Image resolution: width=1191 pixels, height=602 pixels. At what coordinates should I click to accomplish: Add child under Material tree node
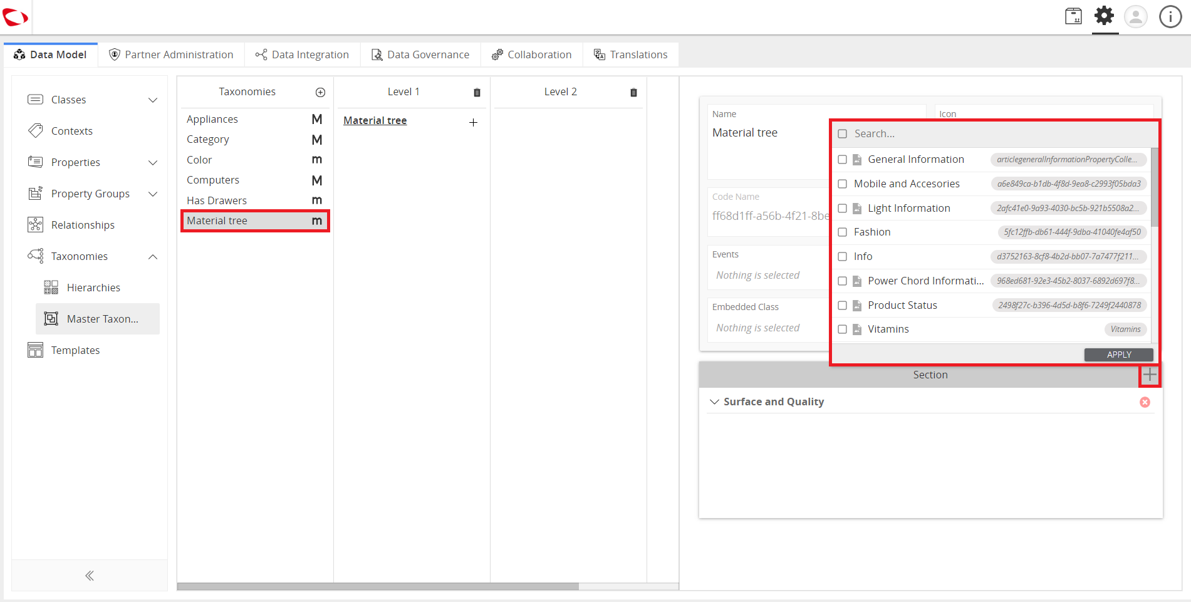[474, 122]
